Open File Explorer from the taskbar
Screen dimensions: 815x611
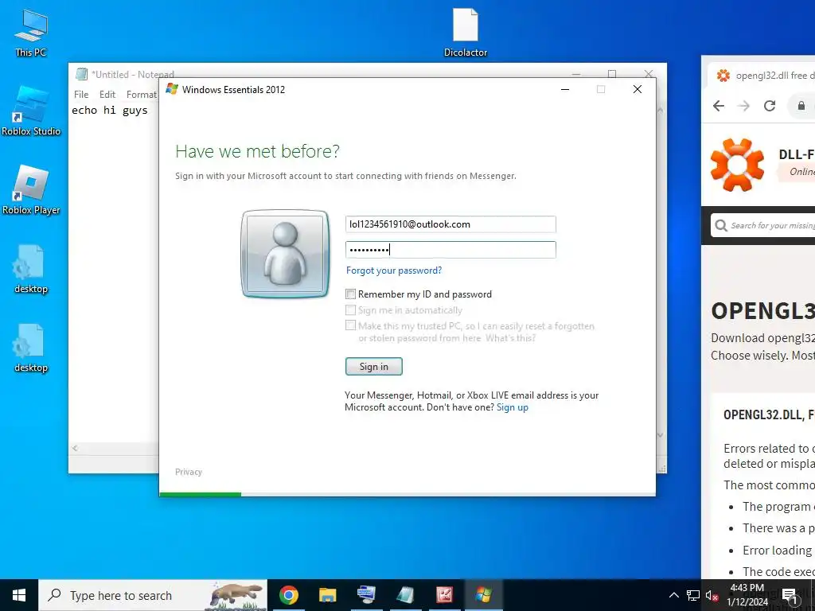click(327, 595)
